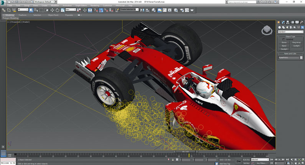Switch to the Object Paint ribbon tab
Image resolution: width=305 pixels, height=165 pixels.
click(53, 15)
